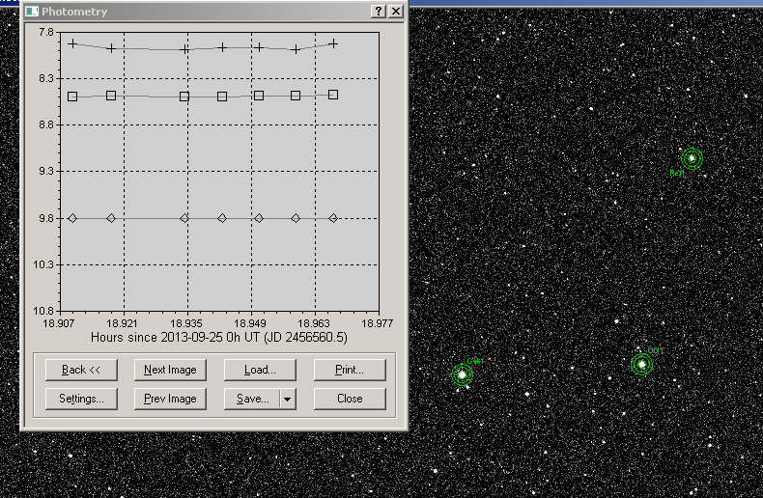Click the 10.3 magnitude axis label
Image resolution: width=763 pixels, height=498 pixels.
click(x=43, y=264)
